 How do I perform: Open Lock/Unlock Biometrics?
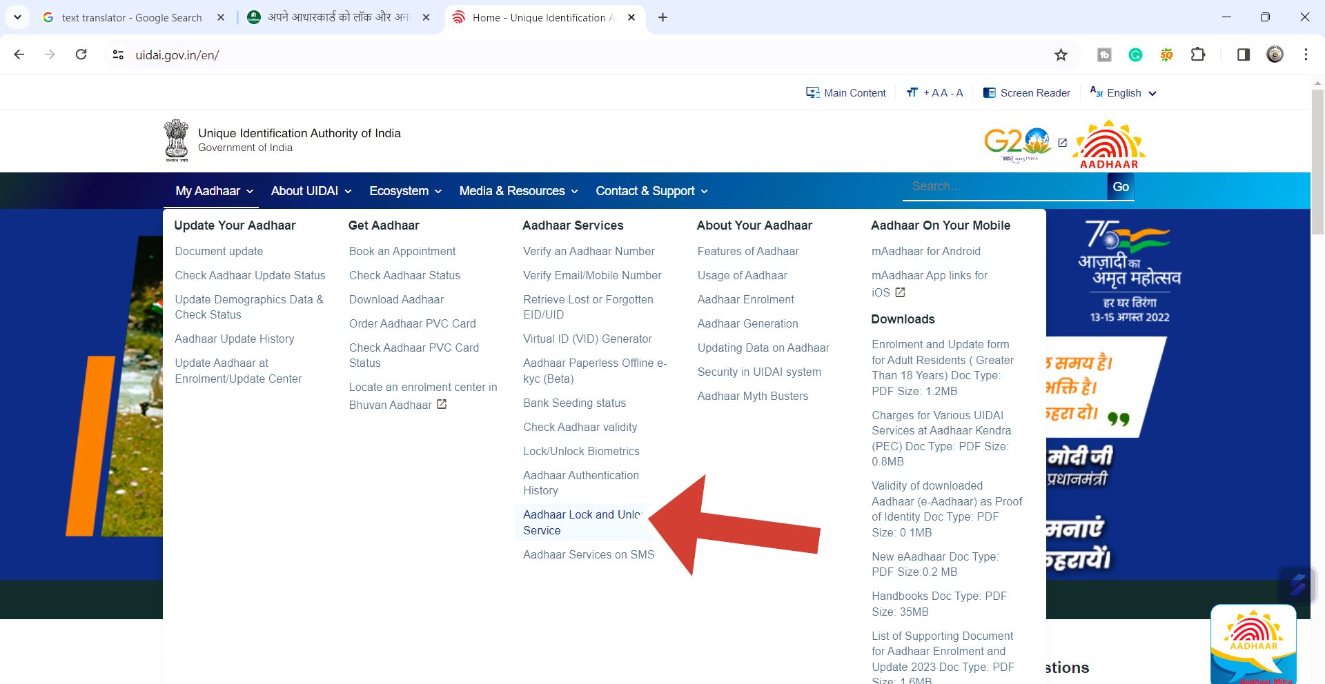(x=581, y=451)
